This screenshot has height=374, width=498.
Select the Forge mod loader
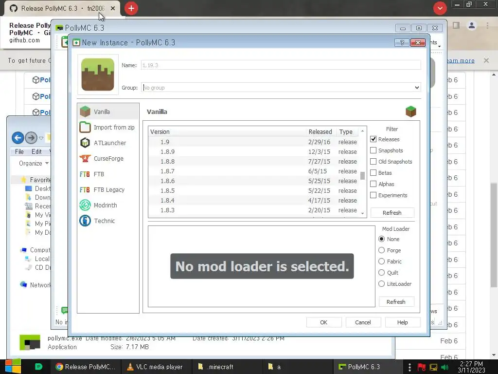point(382,250)
